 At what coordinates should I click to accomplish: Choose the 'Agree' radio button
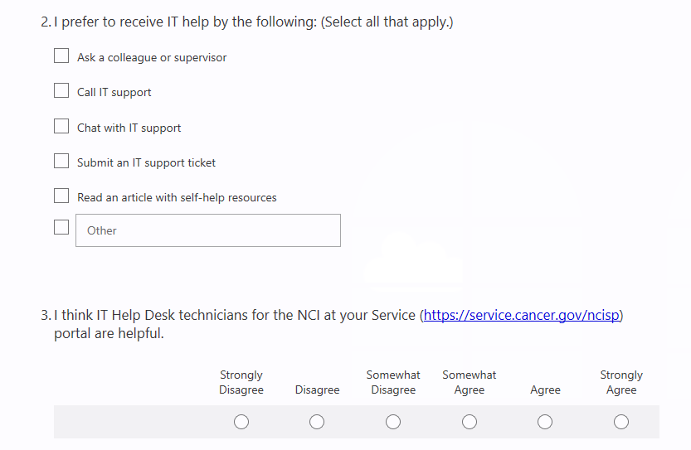coord(545,422)
